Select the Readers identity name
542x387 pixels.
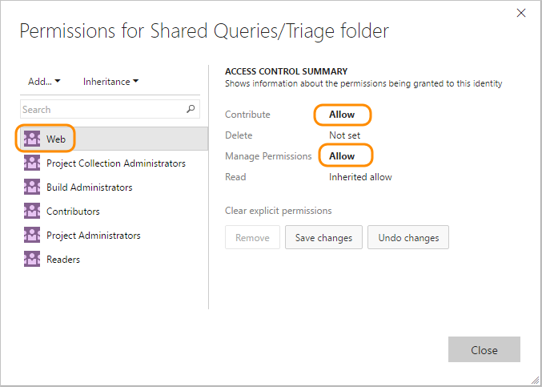(63, 260)
